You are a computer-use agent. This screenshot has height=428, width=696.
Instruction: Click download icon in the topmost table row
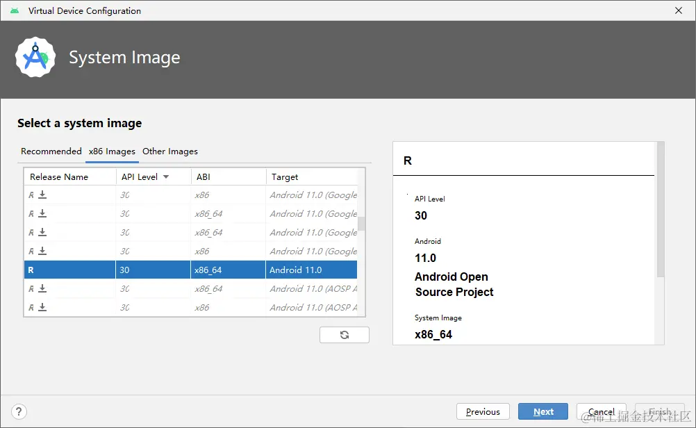42,195
